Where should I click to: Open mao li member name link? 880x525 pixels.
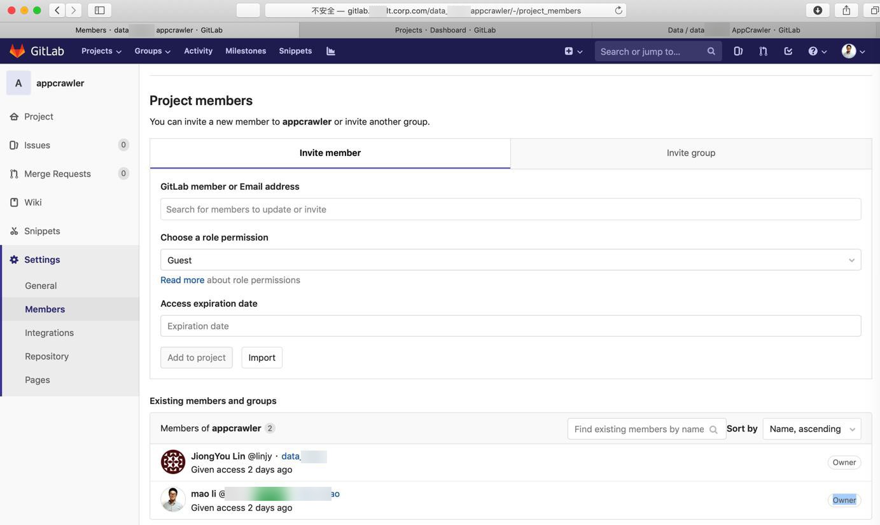(x=204, y=494)
